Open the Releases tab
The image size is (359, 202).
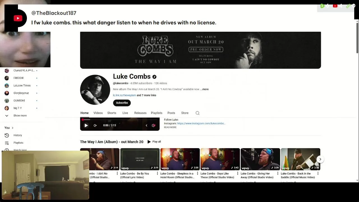point(140,113)
